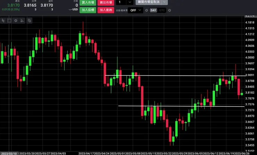Open gear settings beside the OFF dropdown

[x=147, y=10]
